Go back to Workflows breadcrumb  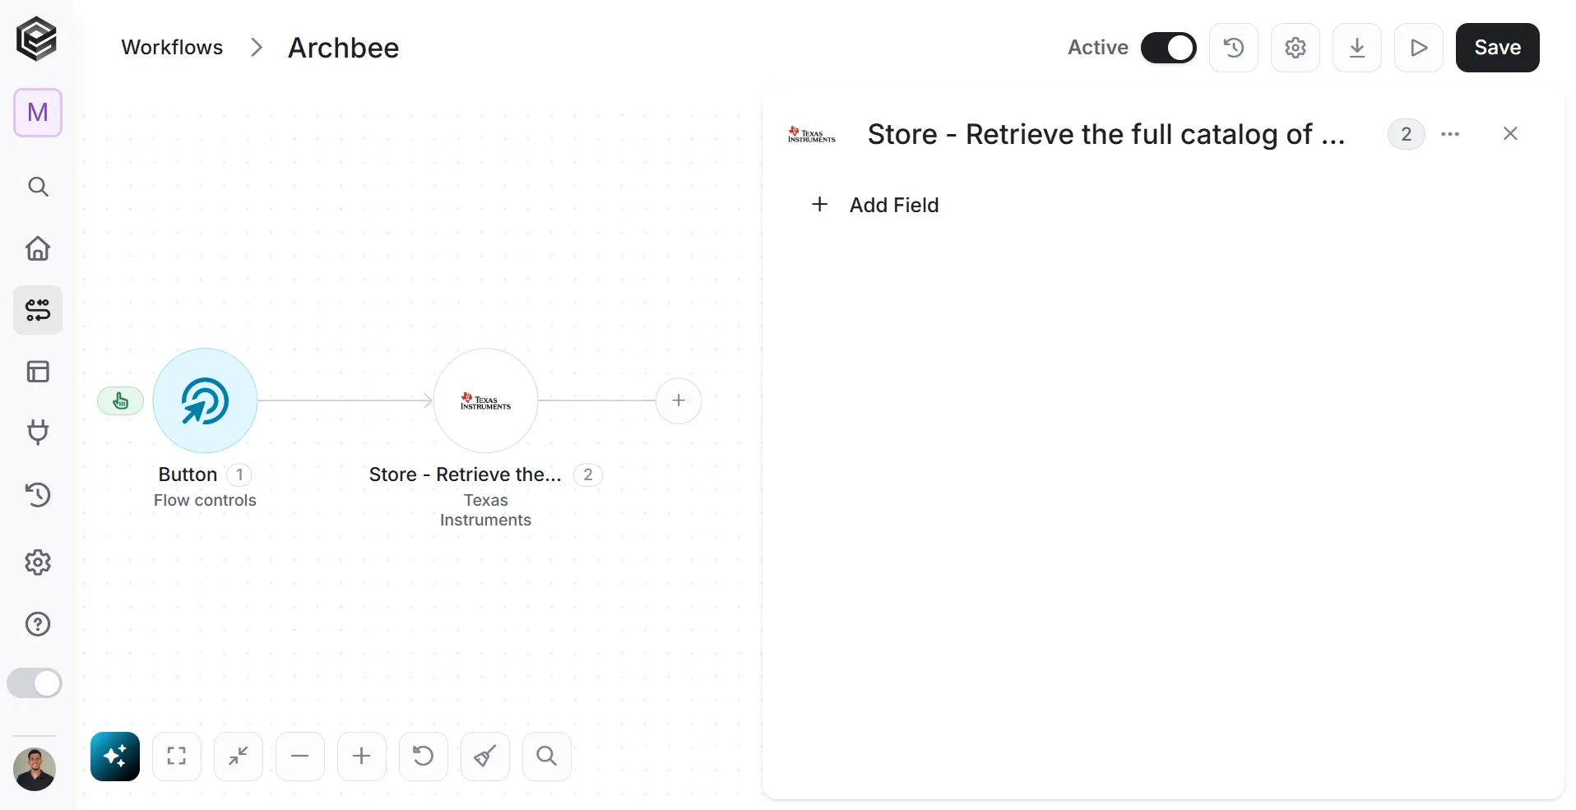(x=172, y=48)
